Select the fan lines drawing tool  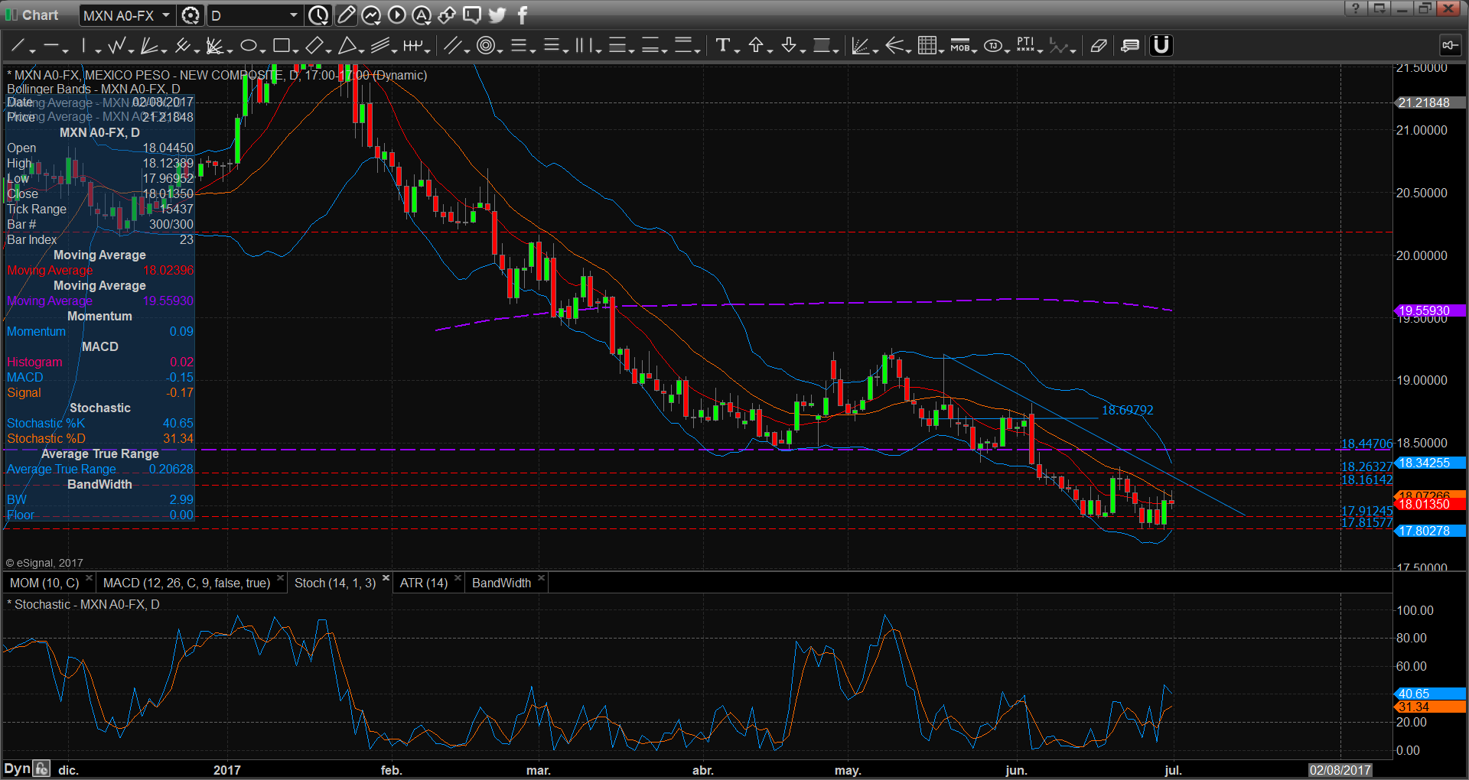click(149, 46)
